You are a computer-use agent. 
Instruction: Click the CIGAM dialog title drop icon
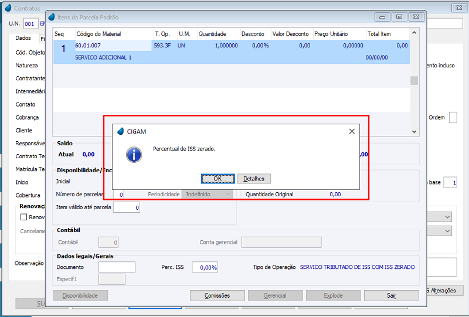[121, 131]
